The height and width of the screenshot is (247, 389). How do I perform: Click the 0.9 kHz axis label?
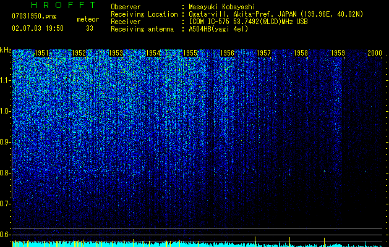[6, 142]
